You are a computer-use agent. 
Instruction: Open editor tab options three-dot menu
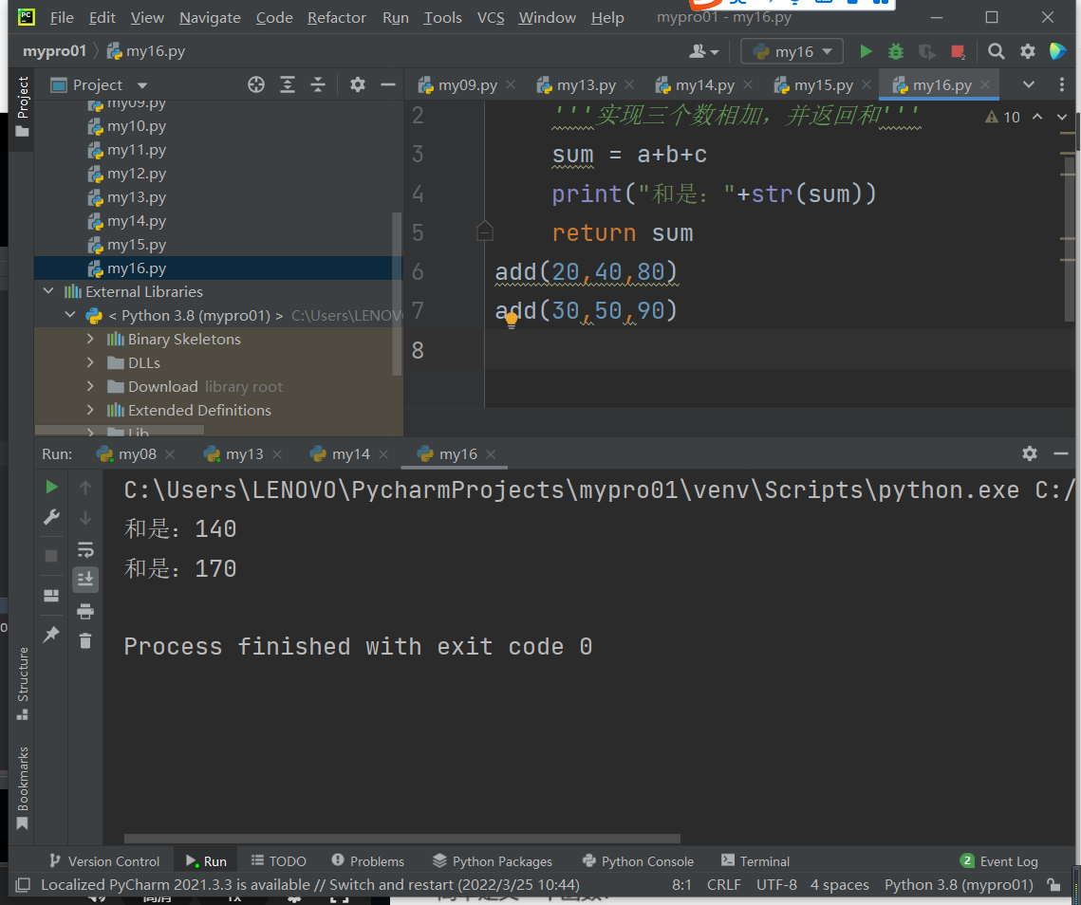[x=1062, y=84]
